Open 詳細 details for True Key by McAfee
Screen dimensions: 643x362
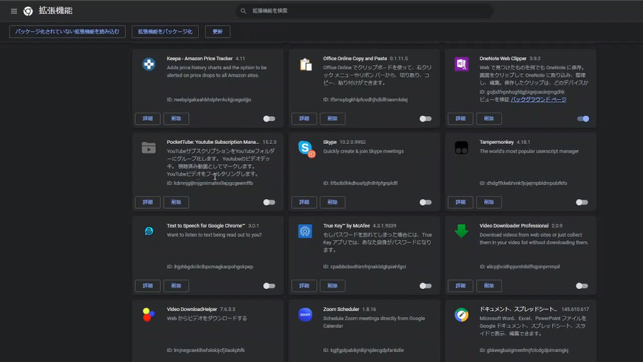pyautogui.click(x=304, y=286)
